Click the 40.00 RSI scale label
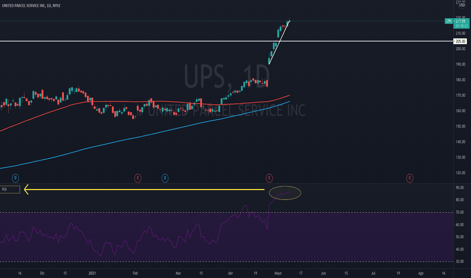Viewport: 471px width, 278px height. [x=460, y=249]
